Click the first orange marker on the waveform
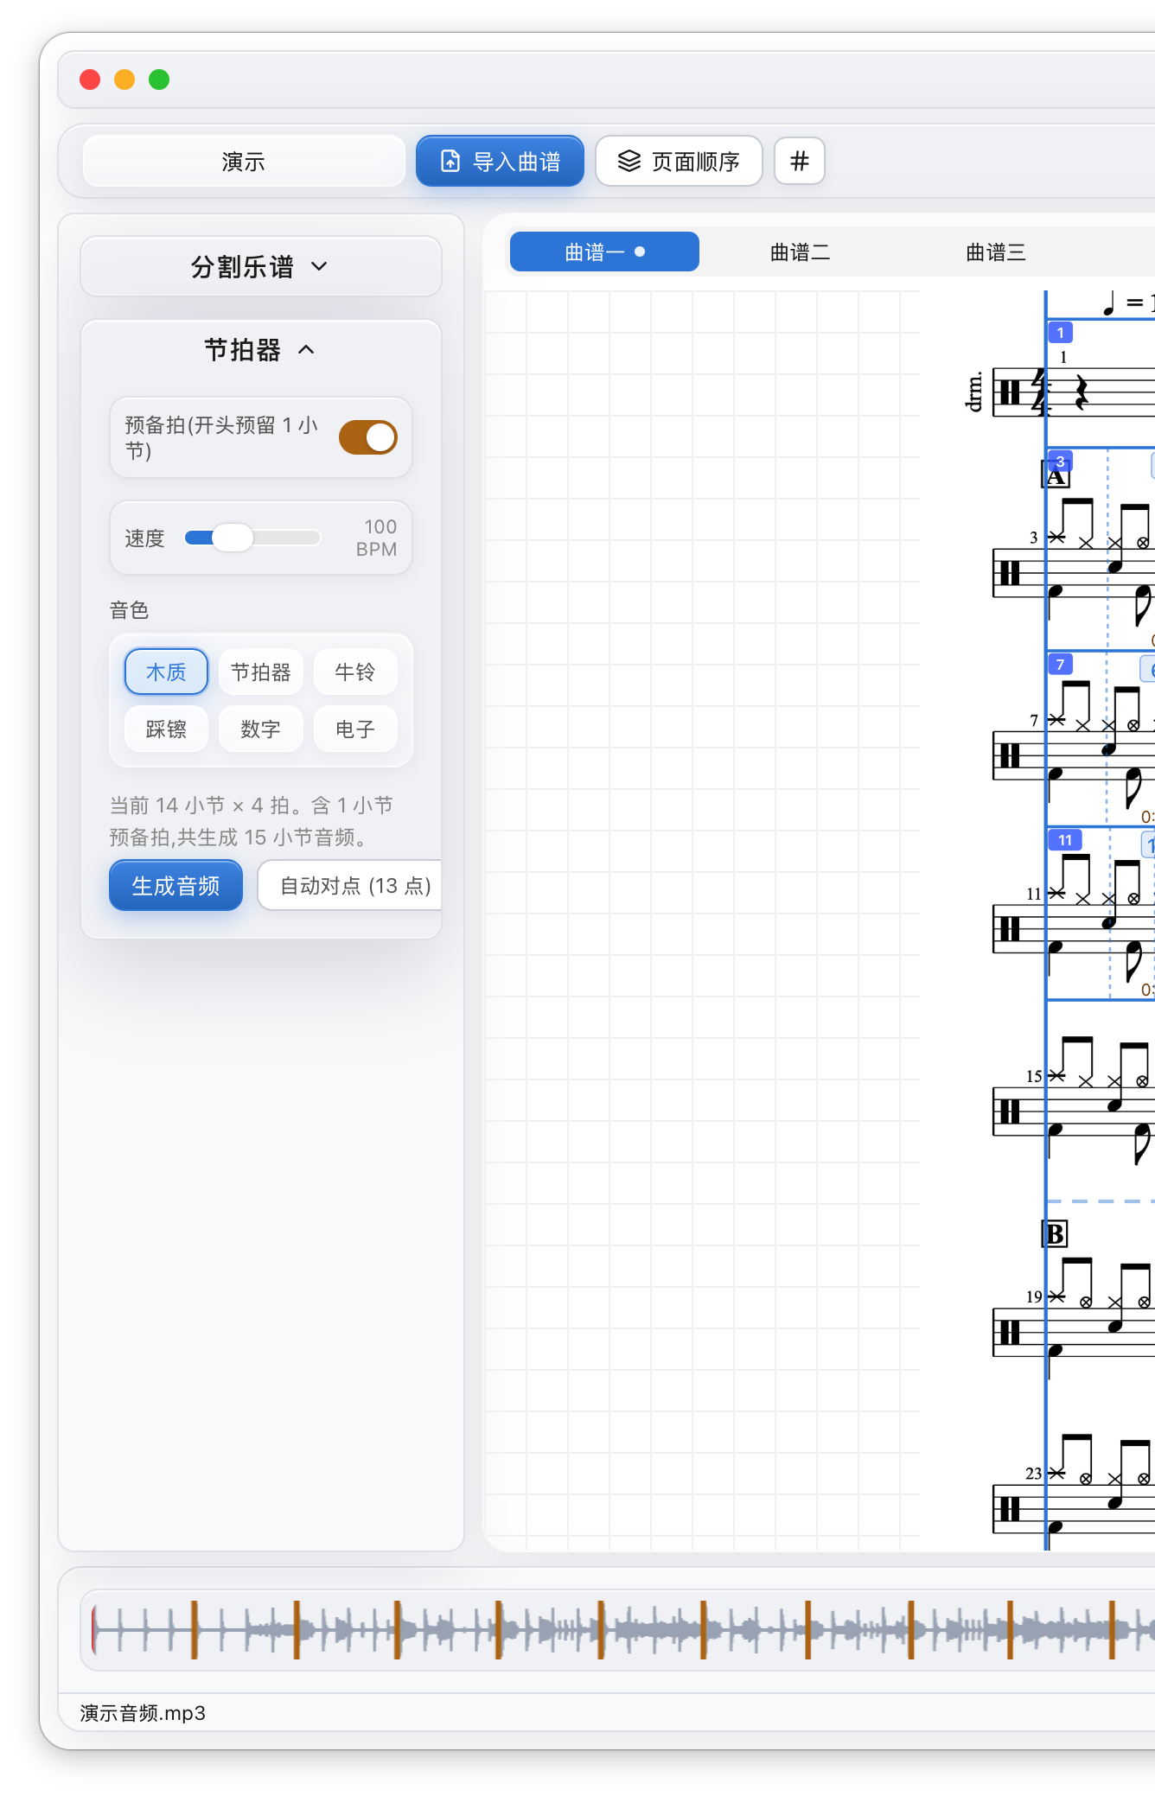 (x=195, y=1629)
